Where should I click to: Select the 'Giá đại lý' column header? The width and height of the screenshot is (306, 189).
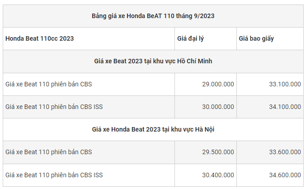[190, 38]
